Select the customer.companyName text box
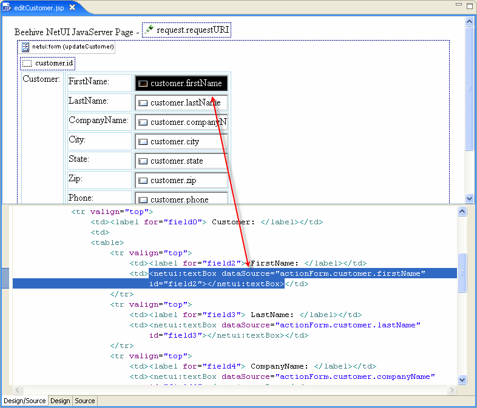 (181, 122)
